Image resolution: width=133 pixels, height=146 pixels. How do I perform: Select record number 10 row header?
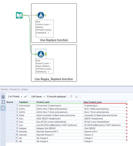point(12,135)
